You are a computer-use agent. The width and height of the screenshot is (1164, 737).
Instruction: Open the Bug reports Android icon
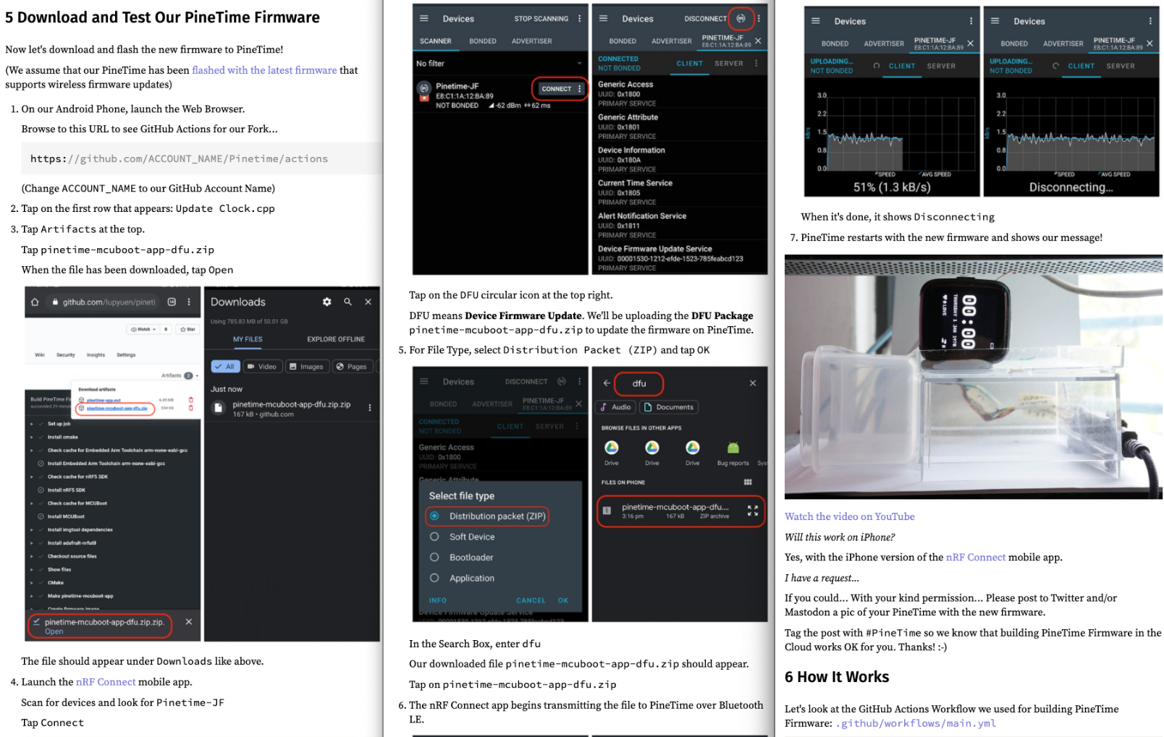733,448
